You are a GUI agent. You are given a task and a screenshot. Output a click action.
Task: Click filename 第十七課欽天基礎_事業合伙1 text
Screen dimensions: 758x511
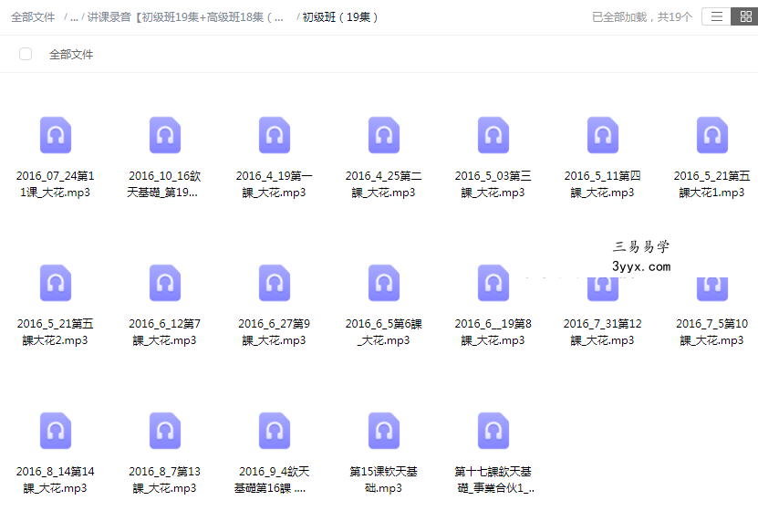coord(493,480)
